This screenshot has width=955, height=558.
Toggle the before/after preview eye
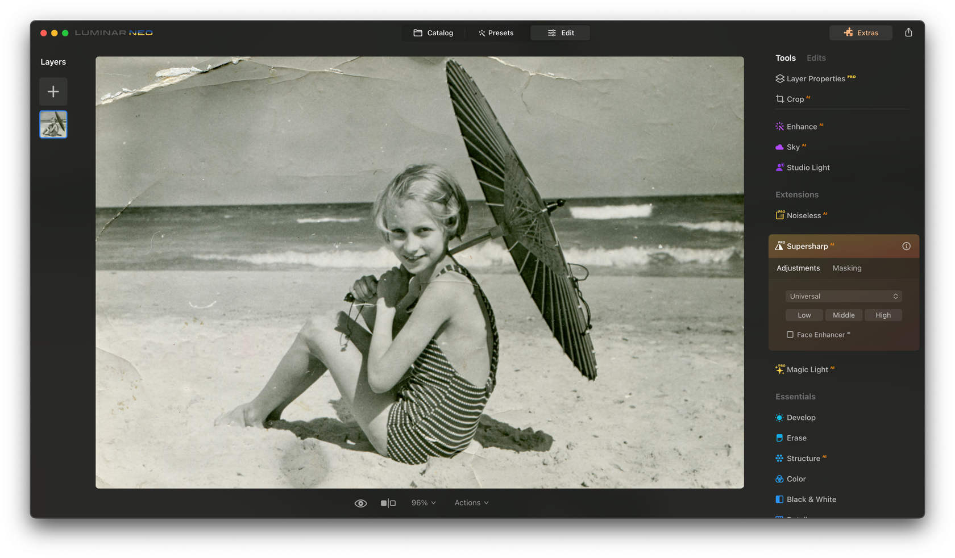coord(360,502)
